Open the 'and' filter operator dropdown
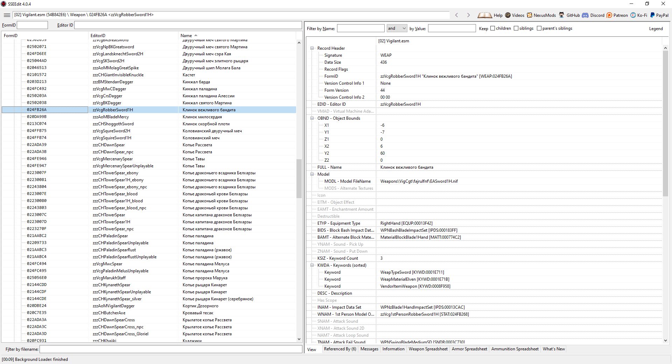The height and width of the screenshot is (364, 672). click(x=397, y=28)
